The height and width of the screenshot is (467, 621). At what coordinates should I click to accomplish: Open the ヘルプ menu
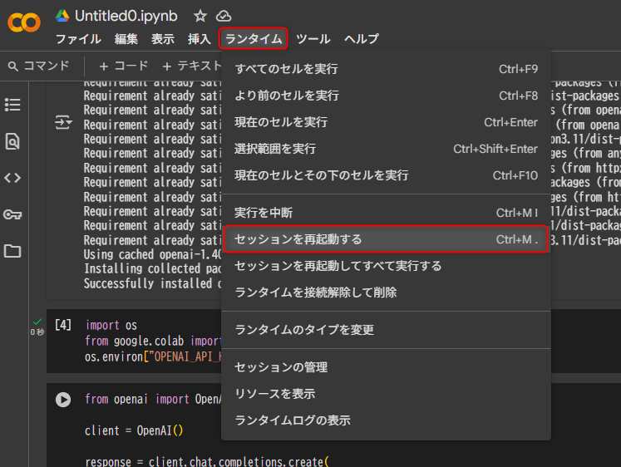pos(361,39)
